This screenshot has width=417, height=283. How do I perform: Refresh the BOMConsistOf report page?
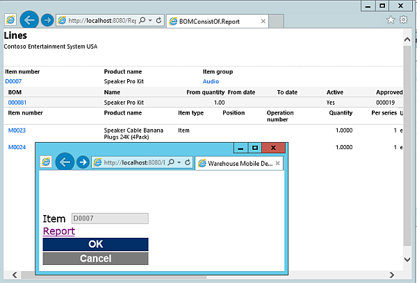[159, 21]
